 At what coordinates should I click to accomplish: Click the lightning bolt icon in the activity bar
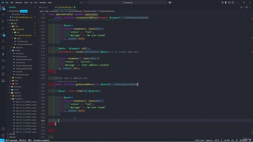click(x=3, y=74)
